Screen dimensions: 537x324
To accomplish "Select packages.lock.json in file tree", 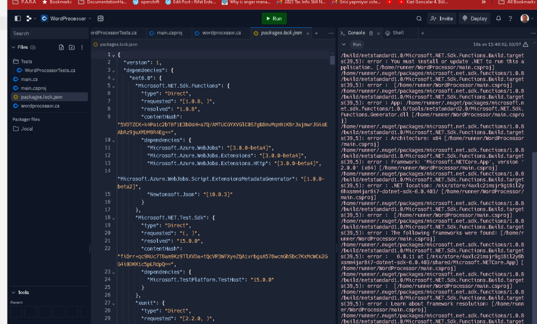I will [49, 97].
